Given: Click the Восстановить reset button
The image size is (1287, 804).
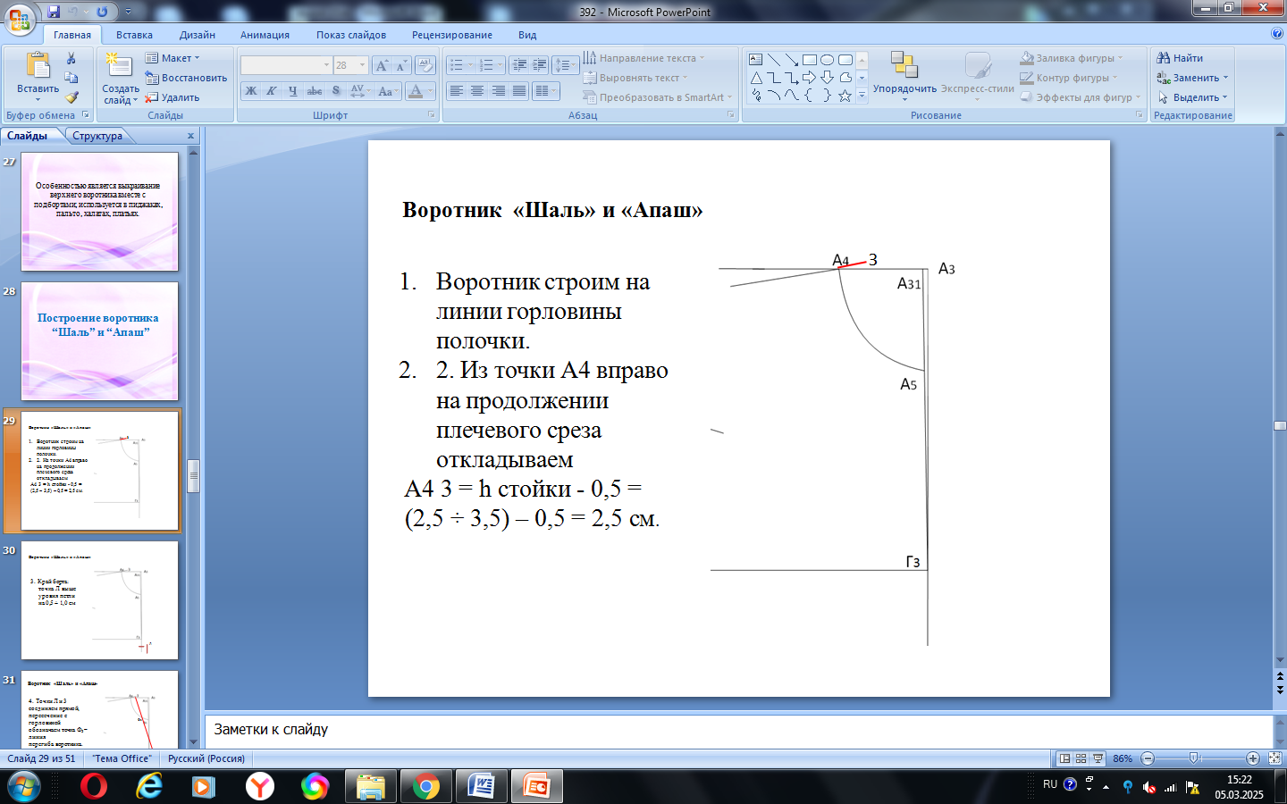Looking at the screenshot, I should point(187,78).
